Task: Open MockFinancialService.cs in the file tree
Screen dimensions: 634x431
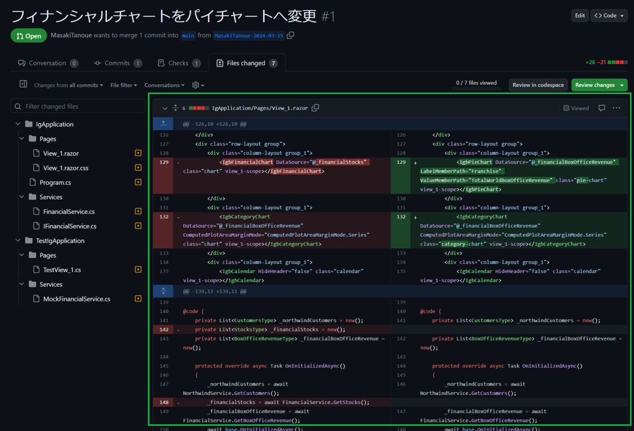Action: coord(77,299)
